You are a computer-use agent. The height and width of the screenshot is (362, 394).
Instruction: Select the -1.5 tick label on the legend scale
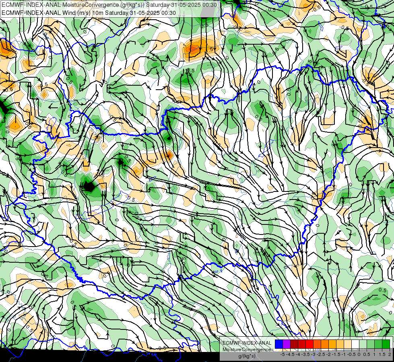click(x=336, y=354)
